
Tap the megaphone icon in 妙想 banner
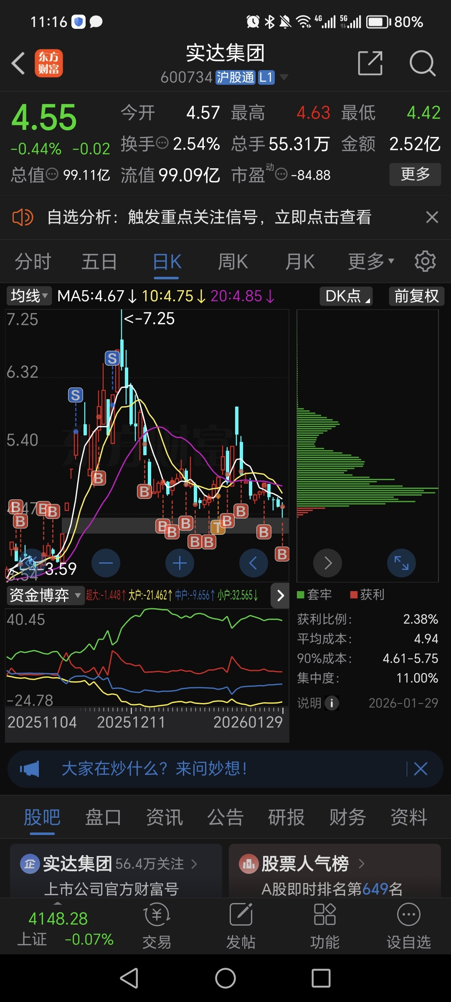(x=30, y=769)
